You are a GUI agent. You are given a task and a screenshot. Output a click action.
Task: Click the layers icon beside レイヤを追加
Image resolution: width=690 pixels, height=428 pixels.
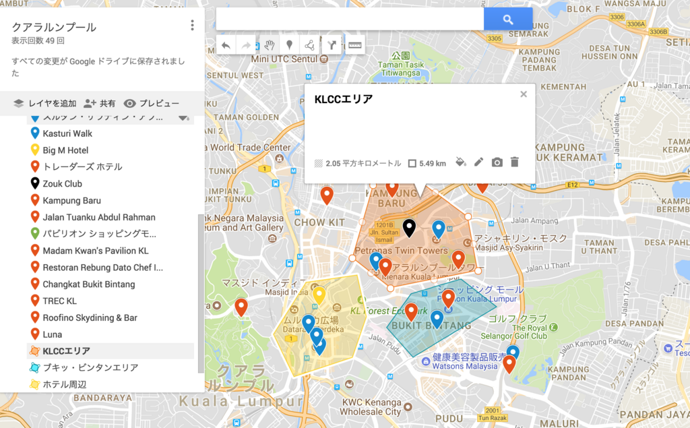tap(18, 104)
